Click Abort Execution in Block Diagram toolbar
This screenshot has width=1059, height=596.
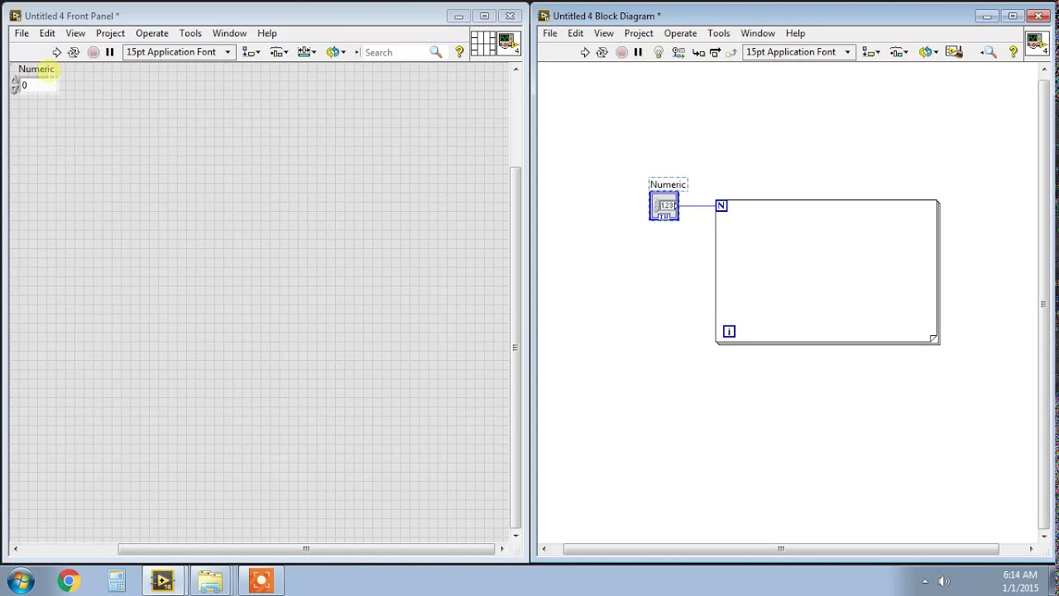[x=621, y=52]
